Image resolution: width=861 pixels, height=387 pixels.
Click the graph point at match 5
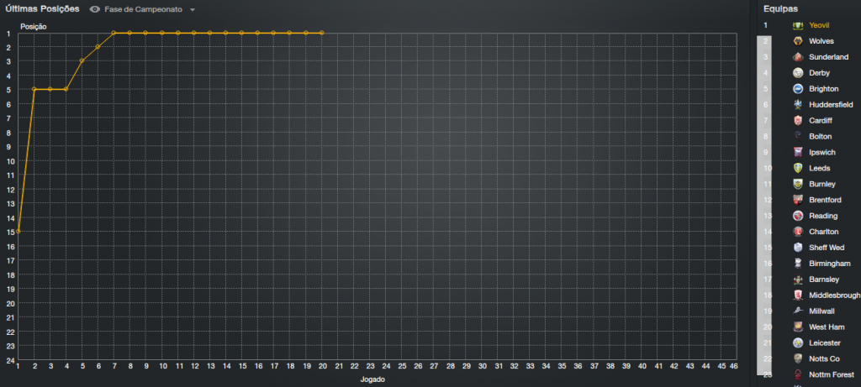pos(82,61)
